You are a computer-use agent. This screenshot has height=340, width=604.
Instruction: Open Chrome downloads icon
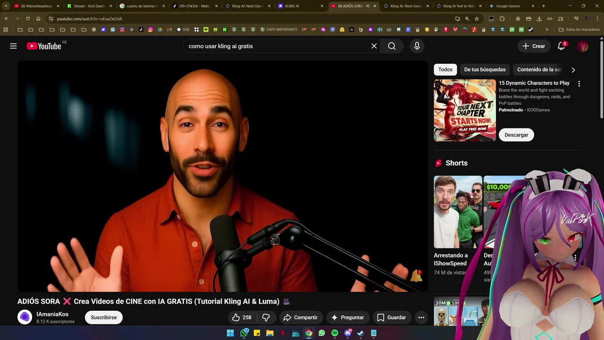point(539,18)
